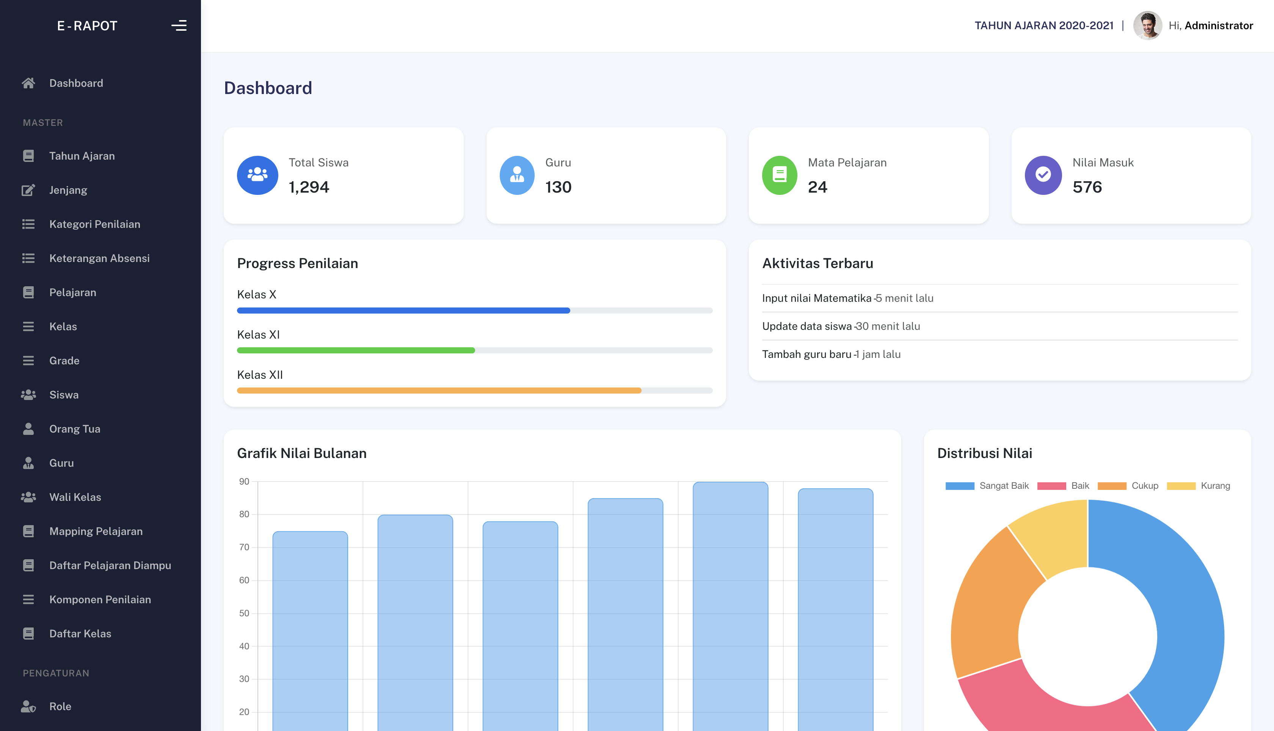Toggle Cukup legend swatch
Screen dimensions: 1274x731
[1112, 486]
